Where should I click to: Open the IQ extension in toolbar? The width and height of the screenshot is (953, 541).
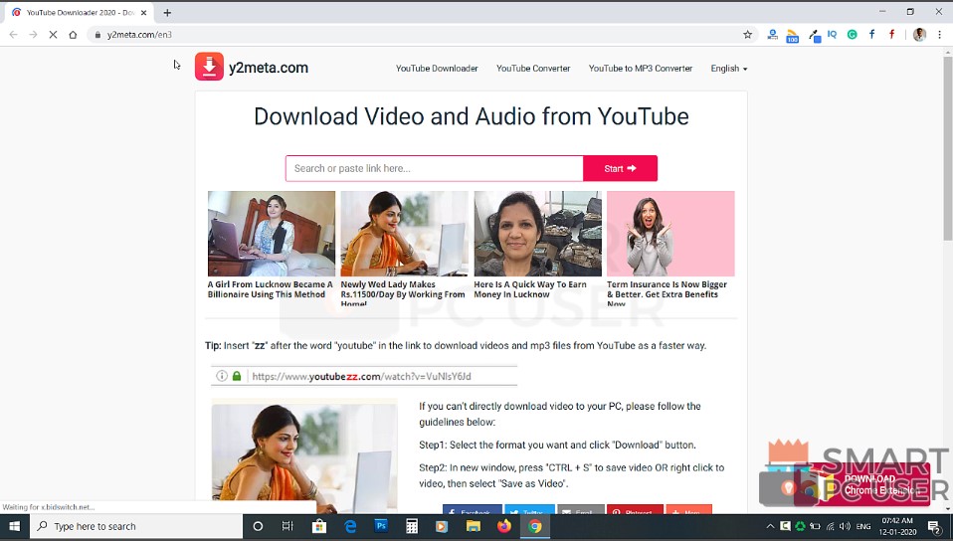[x=832, y=34]
